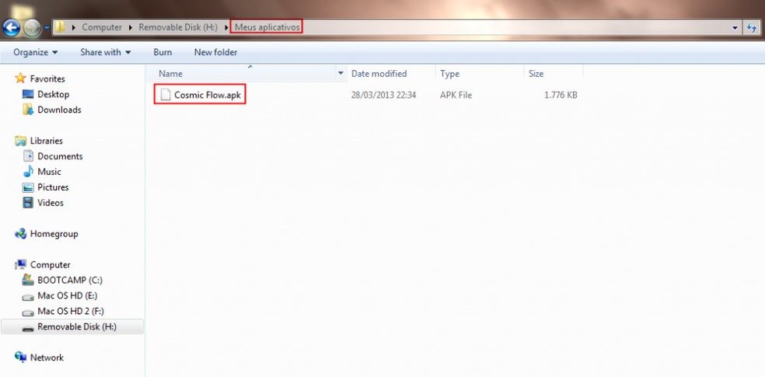
Task: Click the date 28/03/2013 22:34 cell
Action: [383, 95]
